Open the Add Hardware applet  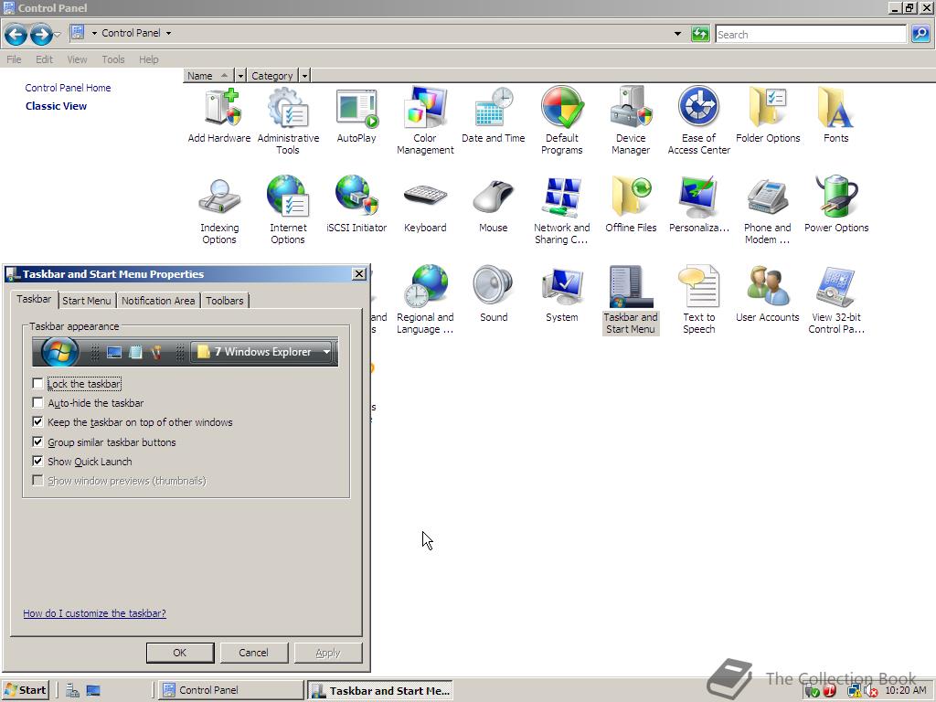(219, 116)
